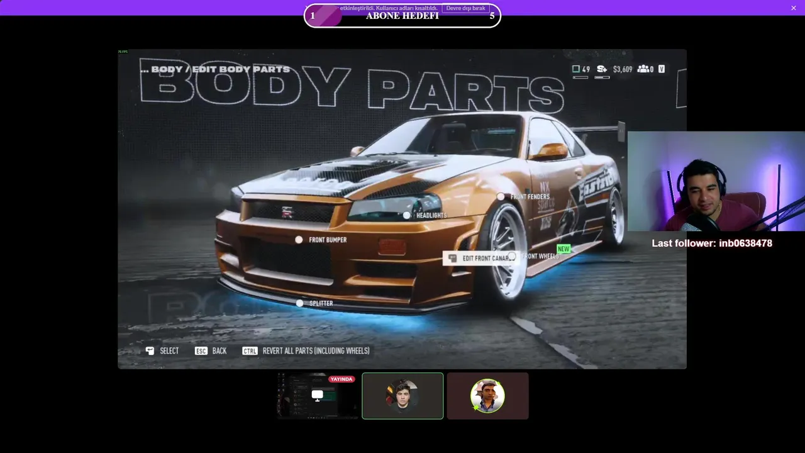Click the $3,609 bank balance
Screen dimensions: 805x453
[x=623, y=69]
